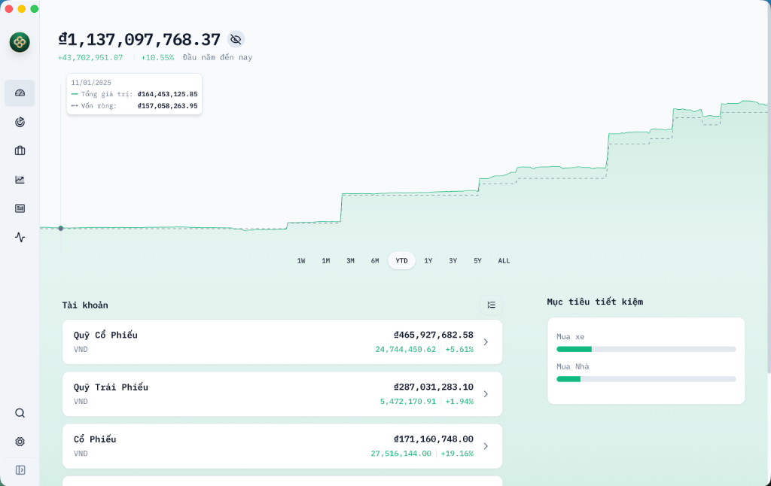Select the YTD time range
The height and width of the screenshot is (486, 771).
pyautogui.click(x=401, y=260)
